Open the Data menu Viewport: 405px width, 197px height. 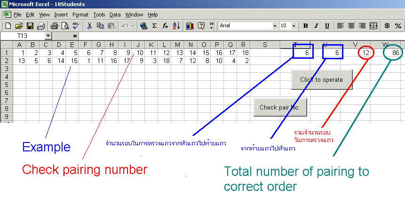pyautogui.click(x=115, y=15)
